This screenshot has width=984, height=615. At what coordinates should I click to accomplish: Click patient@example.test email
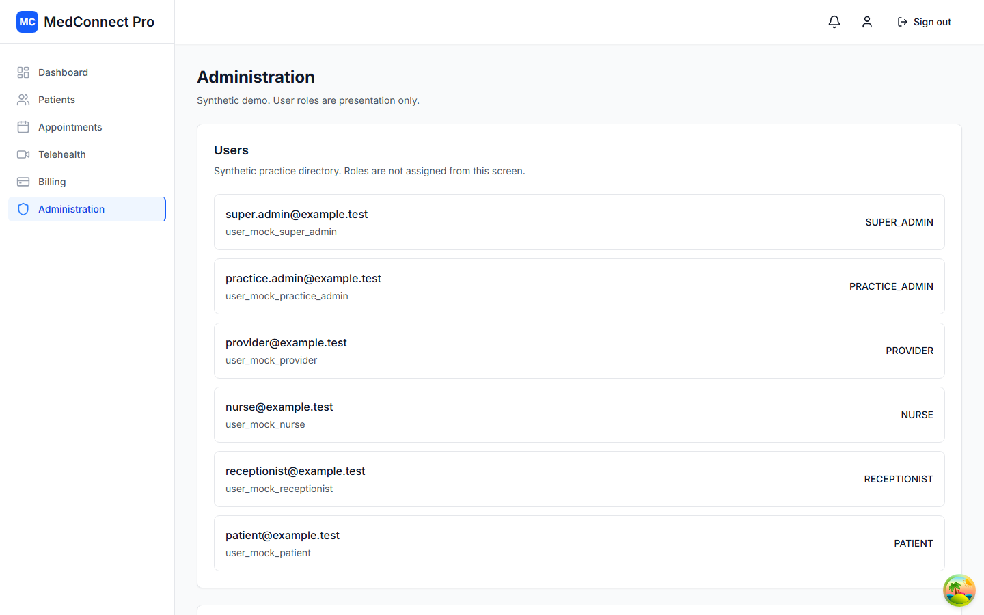pyautogui.click(x=282, y=535)
